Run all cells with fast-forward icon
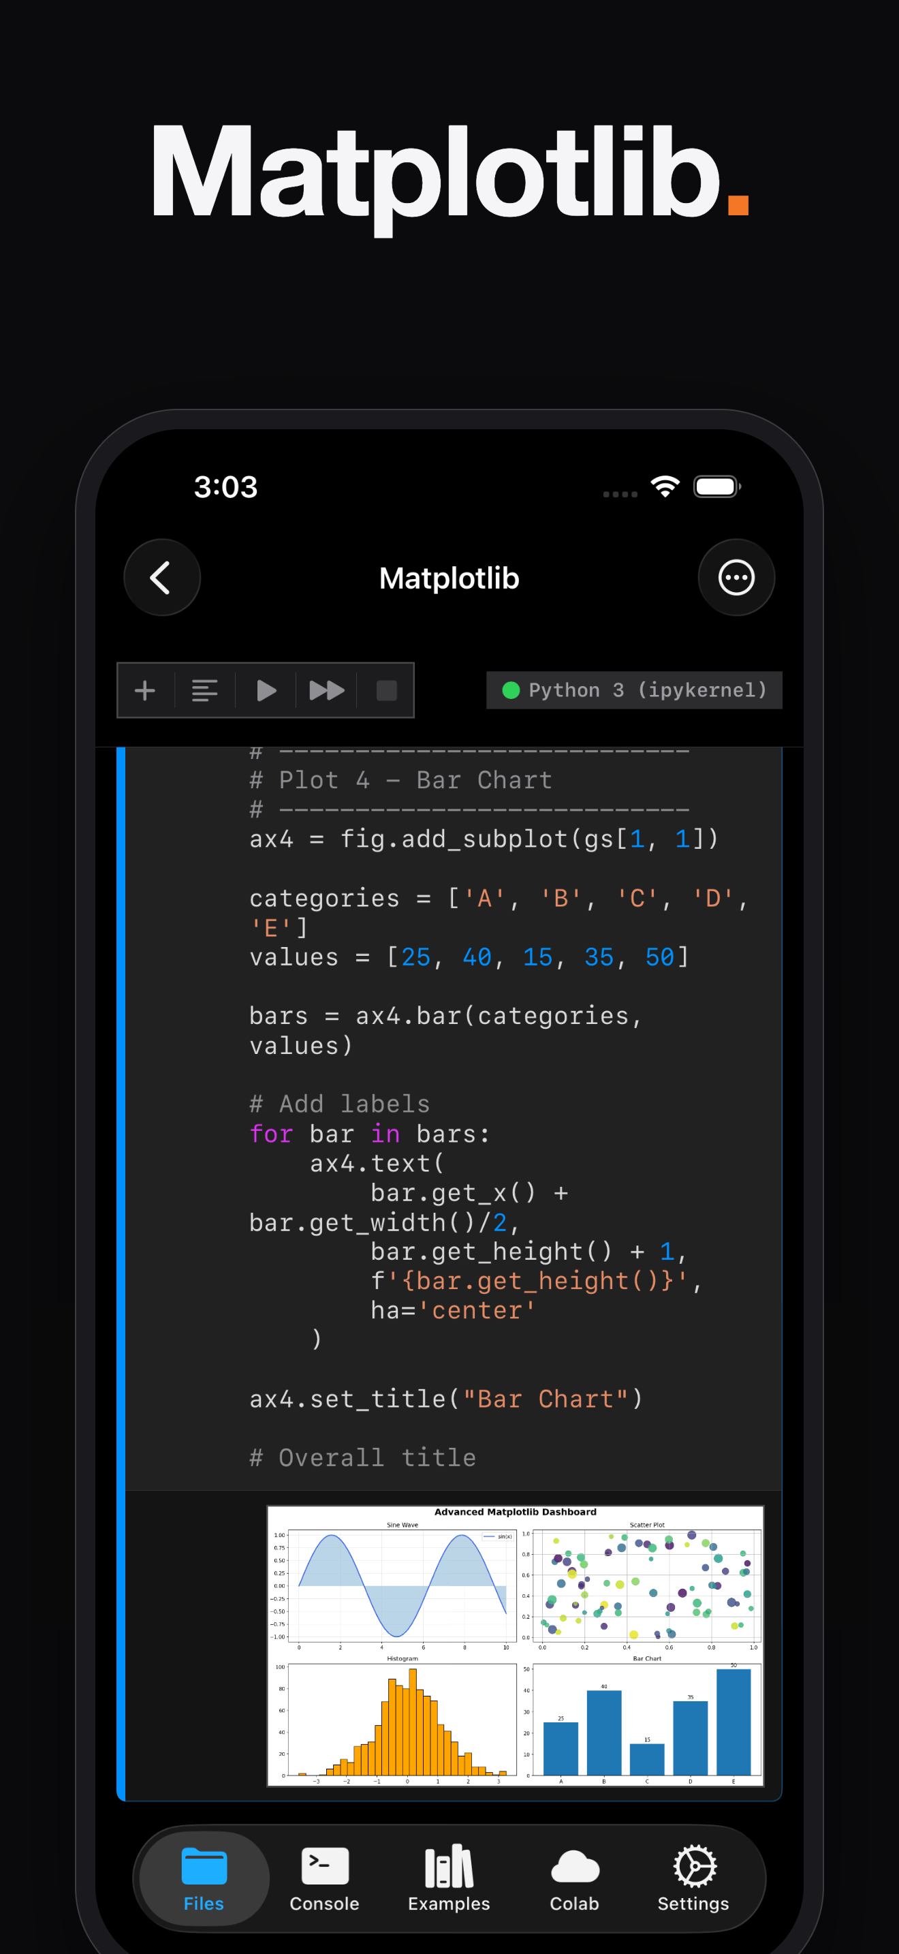This screenshot has width=899, height=1954. (x=327, y=690)
